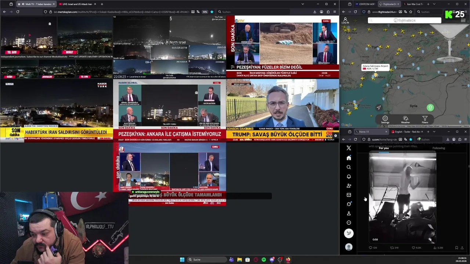The width and height of the screenshot is (470, 264).
Task: Click Windows taskbar Suche search box
Action: (x=207, y=260)
